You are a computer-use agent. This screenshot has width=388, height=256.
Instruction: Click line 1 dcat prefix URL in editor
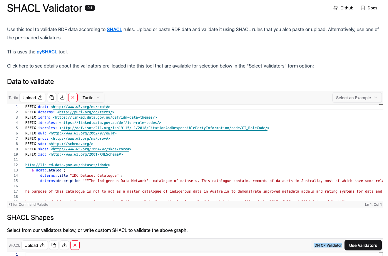(80, 107)
